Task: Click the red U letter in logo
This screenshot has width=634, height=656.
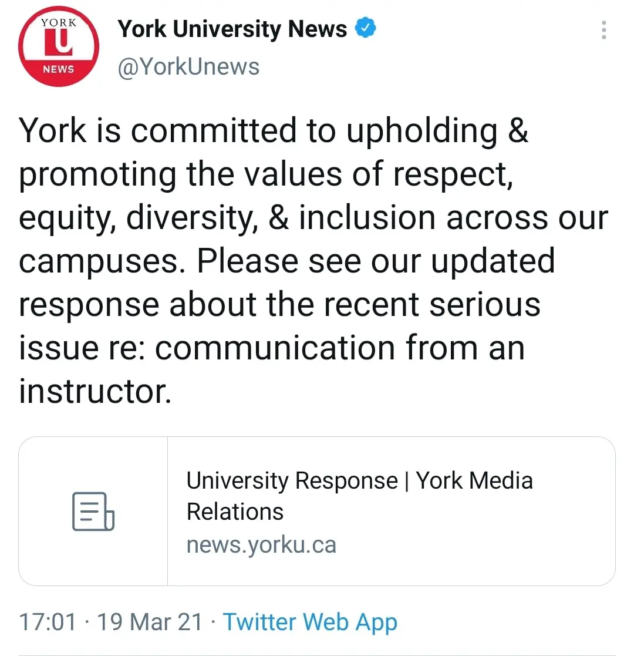Action: pos(59,43)
